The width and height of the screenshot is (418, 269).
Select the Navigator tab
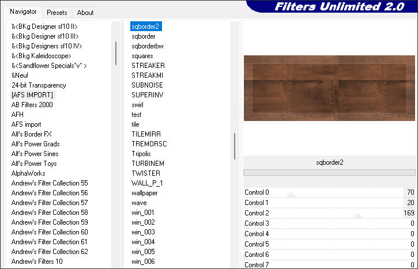[23, 12]
